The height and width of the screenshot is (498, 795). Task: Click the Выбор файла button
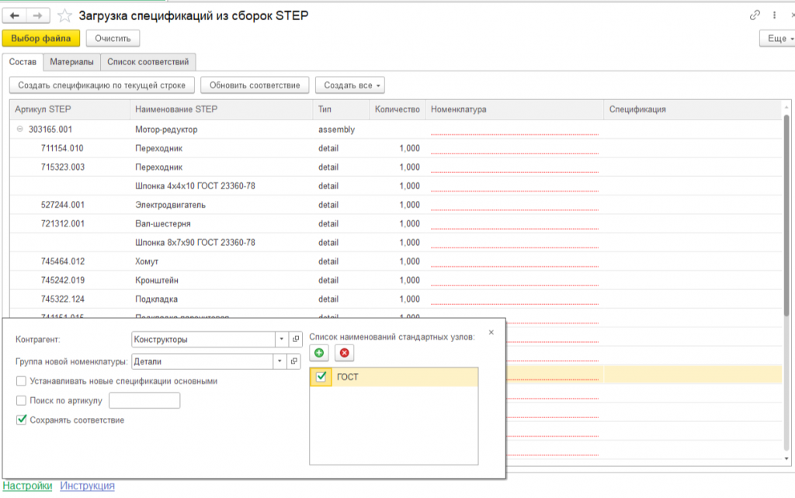click(x=41, y=39)
